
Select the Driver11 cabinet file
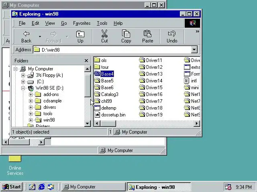[x=154, y=60]
